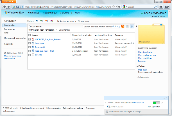Switch to details list view icon

(132, 26)
